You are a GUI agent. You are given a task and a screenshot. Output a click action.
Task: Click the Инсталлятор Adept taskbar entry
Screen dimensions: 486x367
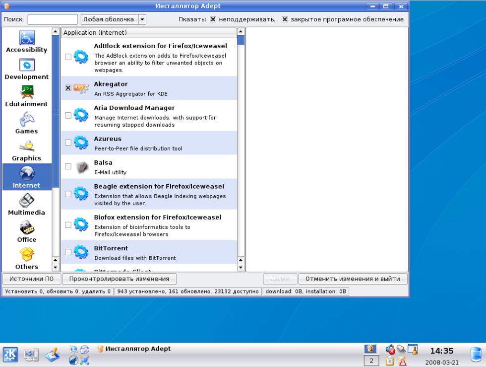click(134, 349)
